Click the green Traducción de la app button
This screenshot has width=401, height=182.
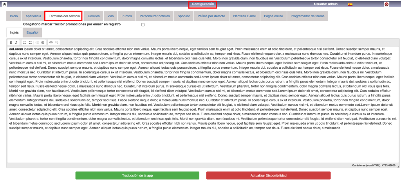point(137,175)
